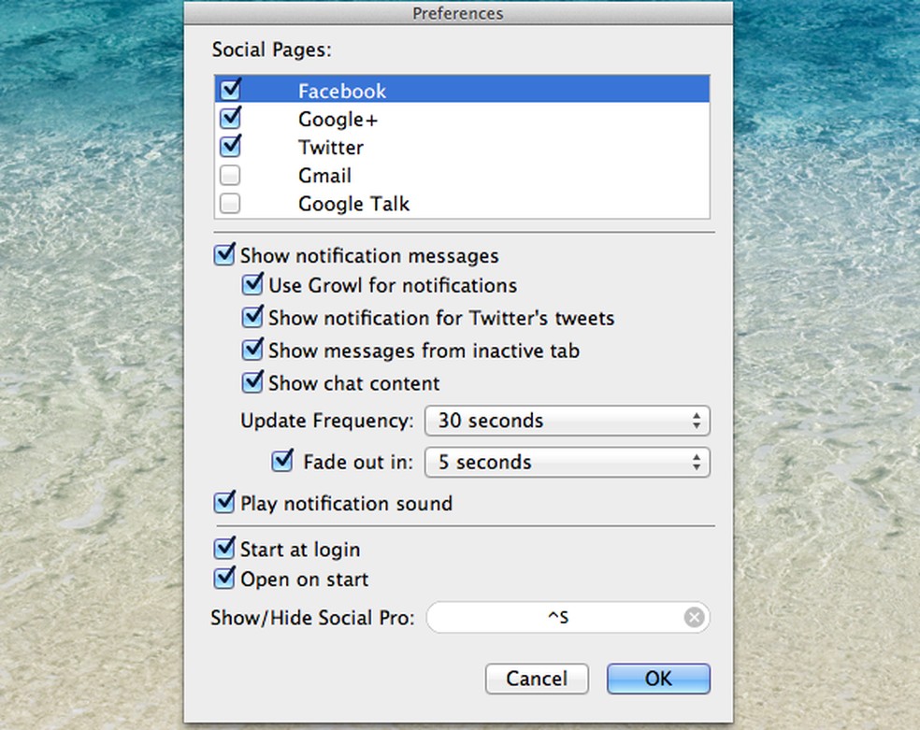Confirm preferences with OK
920x730 pixels.
coord(658,679)
